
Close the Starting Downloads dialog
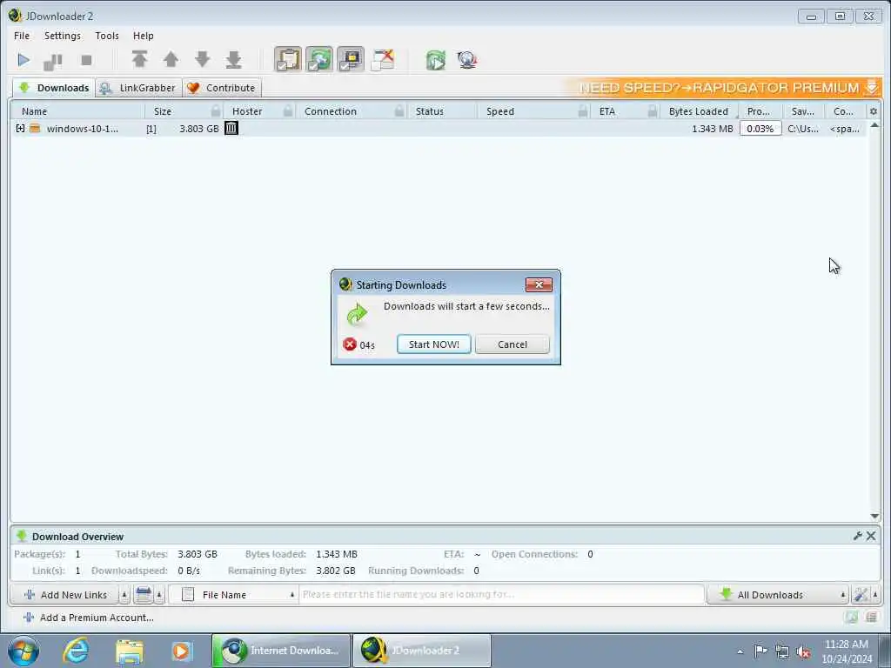538,284
